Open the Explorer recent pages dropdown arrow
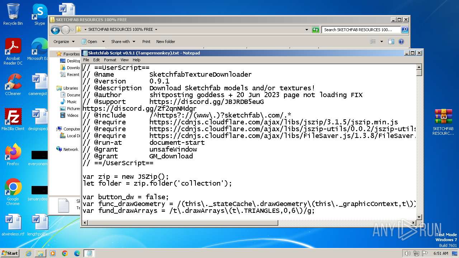459x258 pixels. (72, 30)
